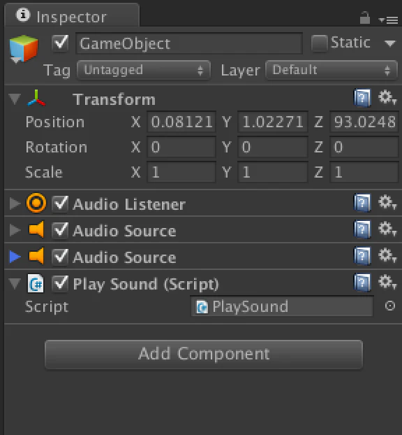The width and height of the screenshot is (402, 435).
Task: Collapse the Transform component
Action: point(15,99)
